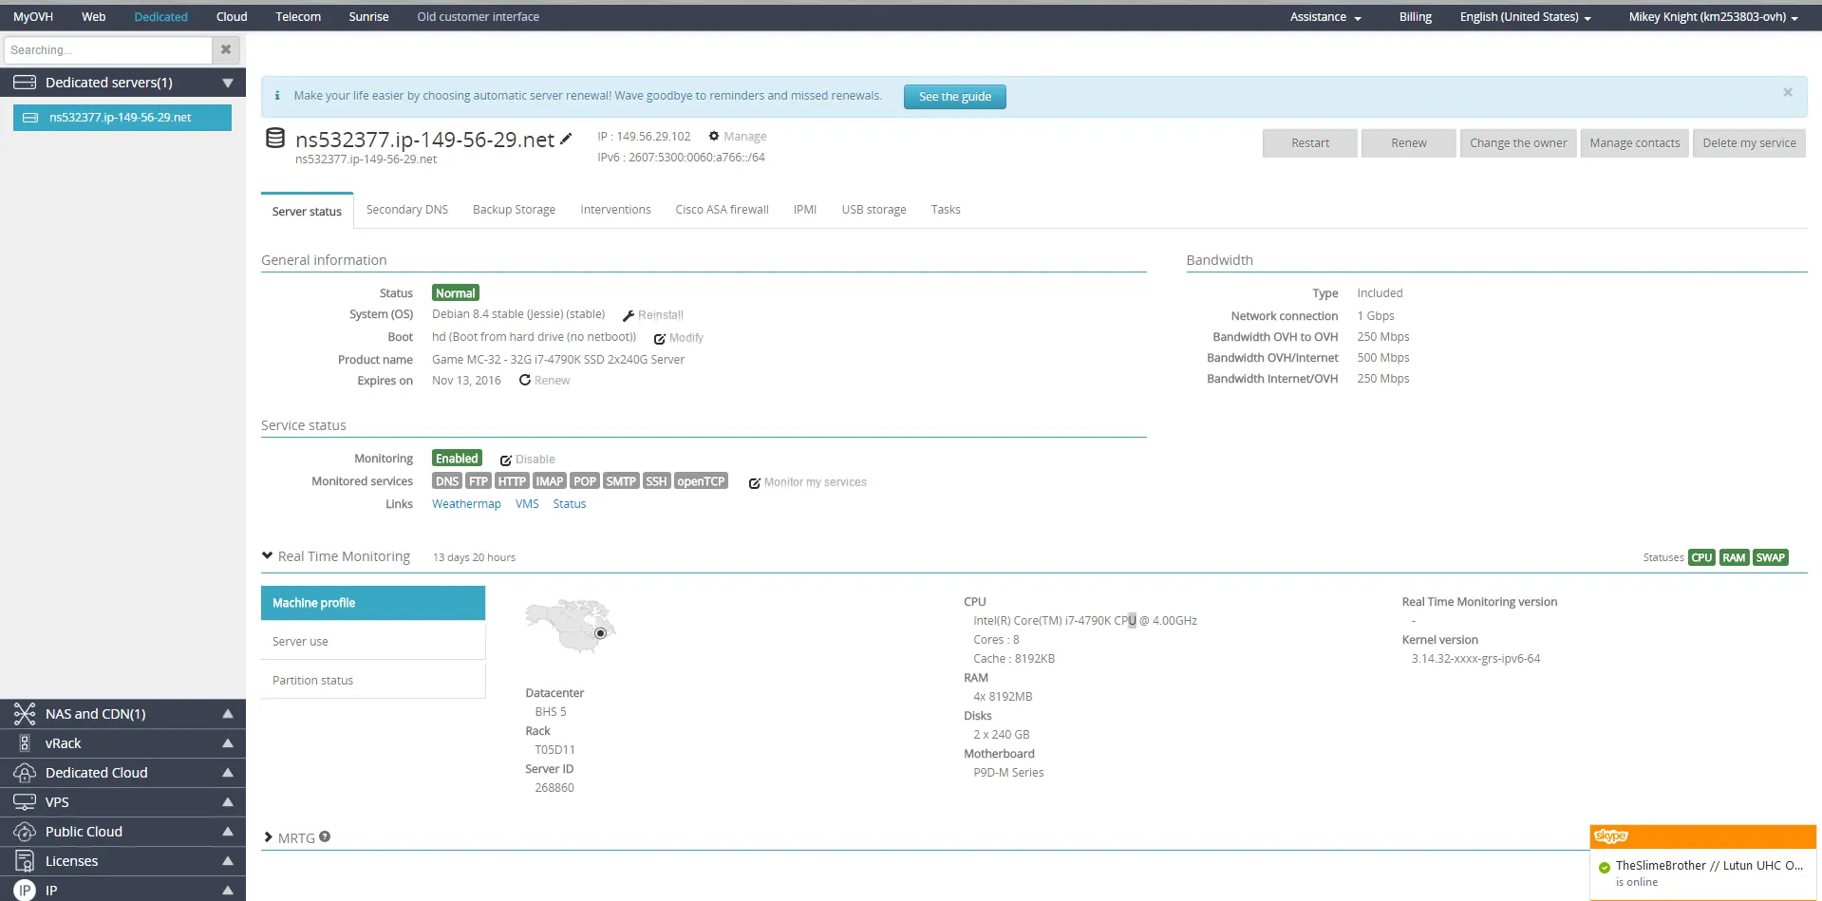Expand the VPS section arrow

tap(228, 802)
